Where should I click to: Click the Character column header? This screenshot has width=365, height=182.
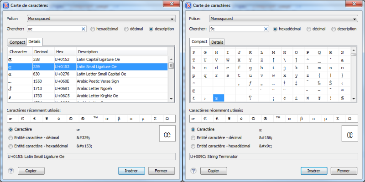20,51
